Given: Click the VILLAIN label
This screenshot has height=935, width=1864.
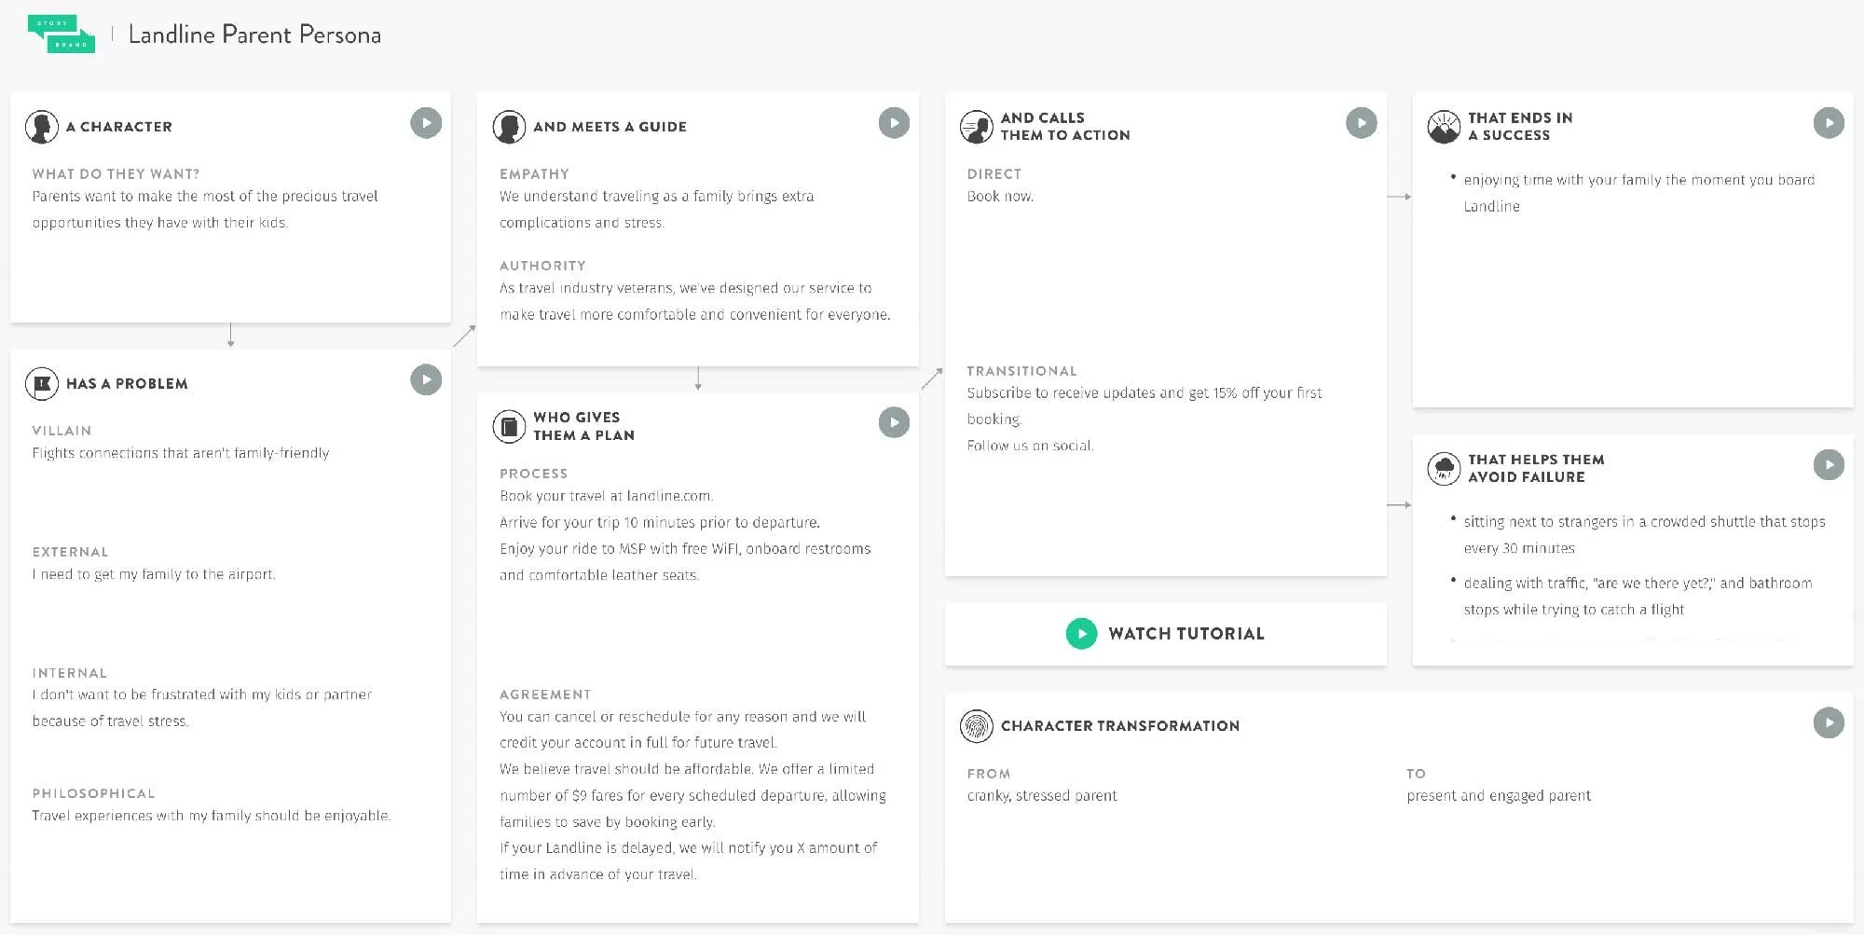Looking at the screenshot, I should tap(62, 431).
